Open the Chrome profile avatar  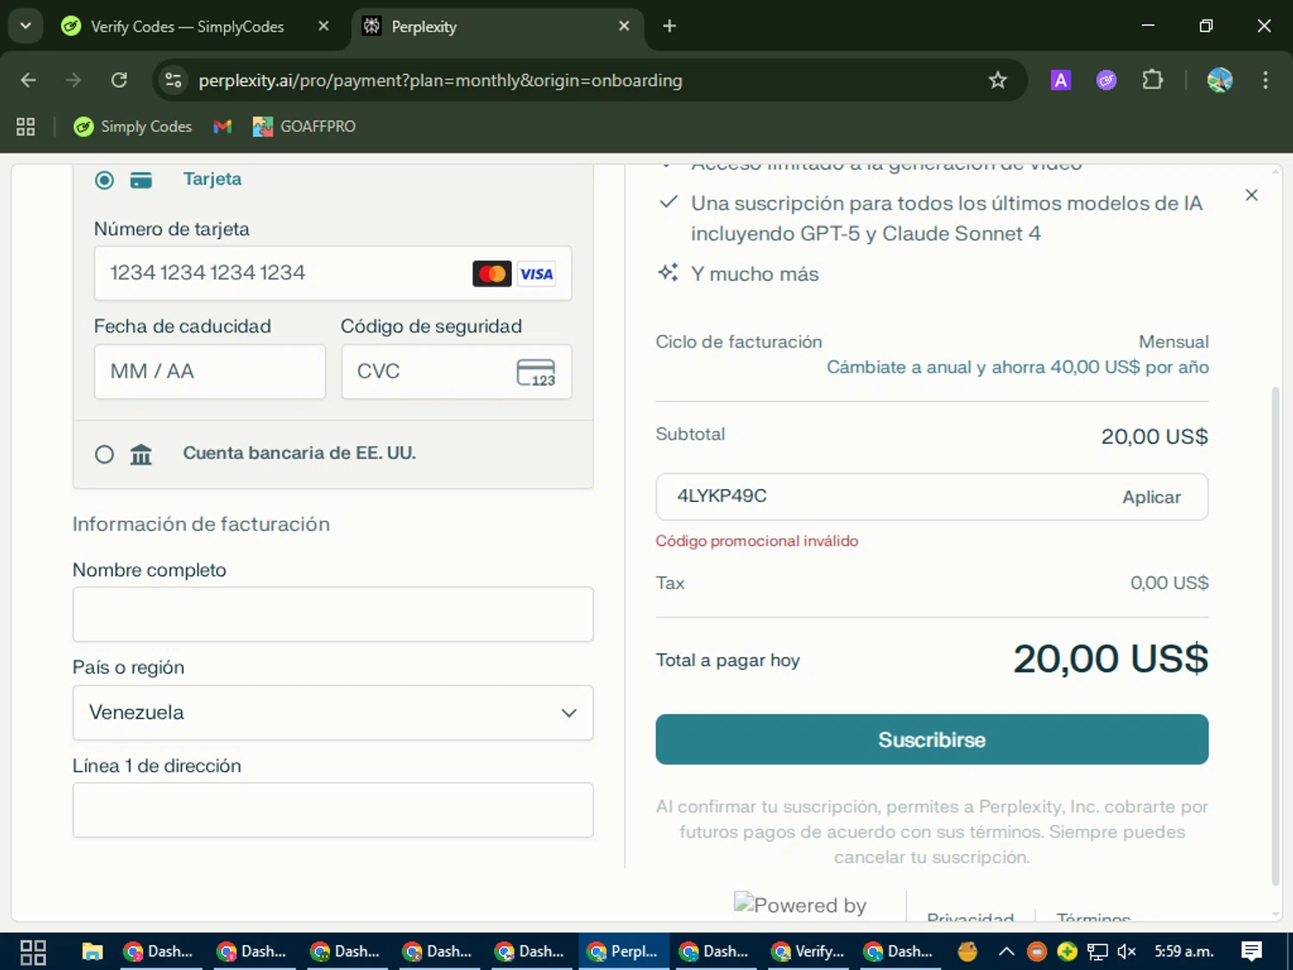tap(1220, 80)
